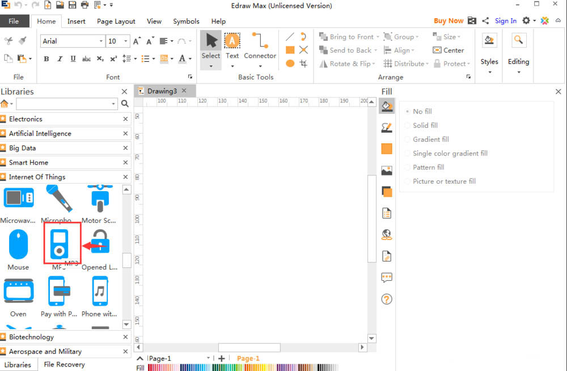Click the Mouse shape in library
Screen dimensions: 567x371
[18, 245]
